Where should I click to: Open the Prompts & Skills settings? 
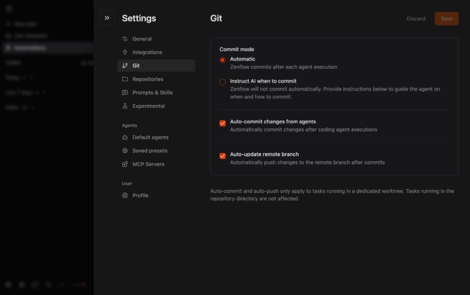pyautogui.click(x=157, y=92)
